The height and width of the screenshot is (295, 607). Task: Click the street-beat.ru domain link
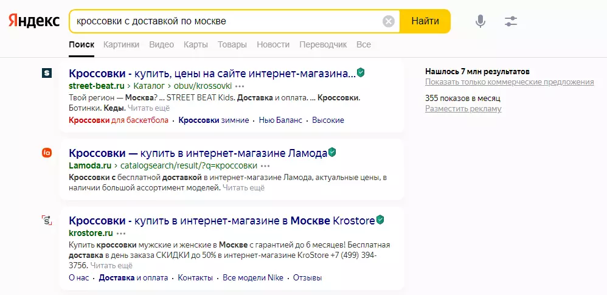pyautogui.click(x=96, y=86)
